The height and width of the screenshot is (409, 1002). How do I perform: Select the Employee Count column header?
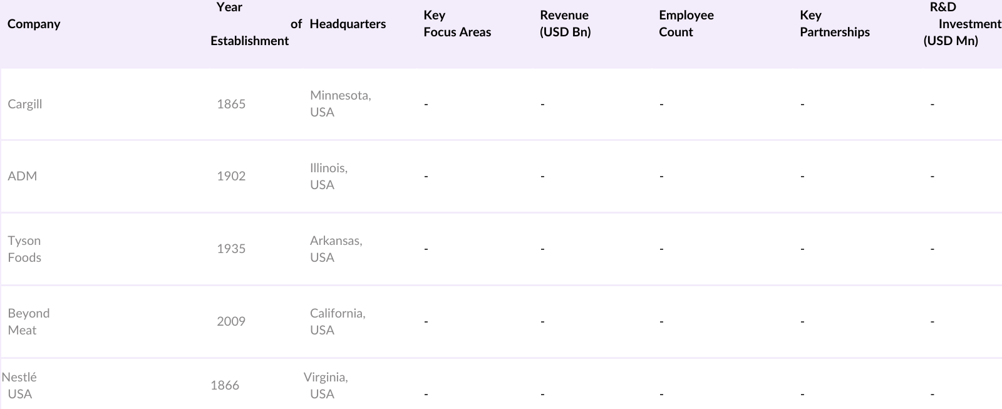686,24
